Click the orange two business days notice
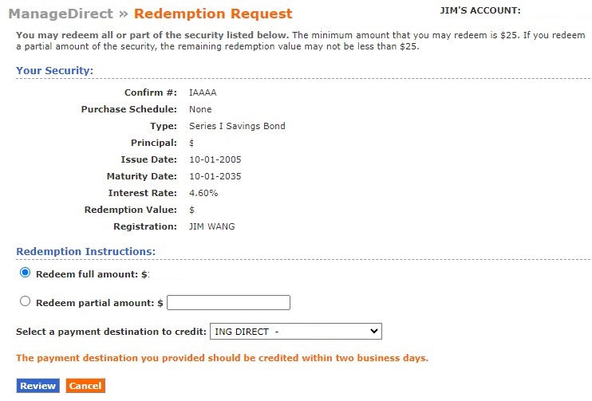This screenshot has height=401, width=592. pos(222,358)
